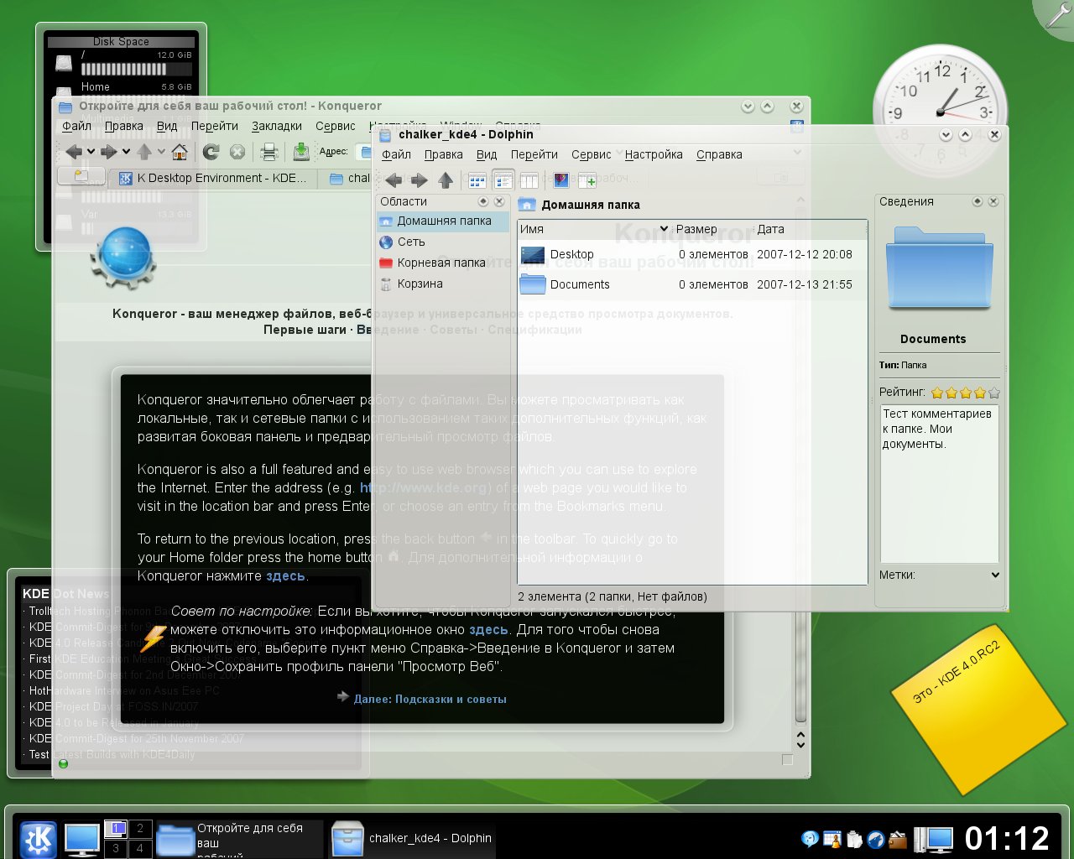Open calendar reminder tray icon
Image resolution: width=1074 pixels, height=859 pixels.
[832, 839]
